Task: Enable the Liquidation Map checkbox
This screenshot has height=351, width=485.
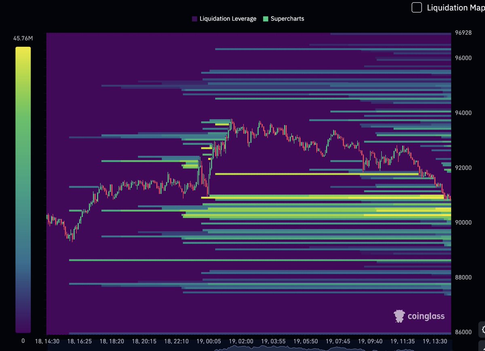Action: coord(417,7)
